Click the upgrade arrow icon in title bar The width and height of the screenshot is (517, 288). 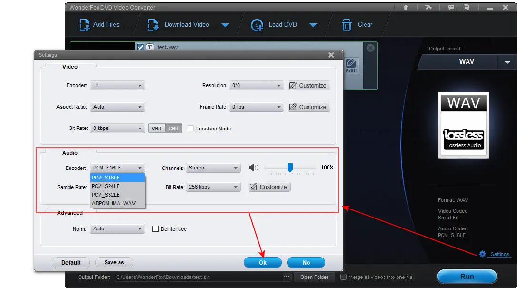coord(406,7)
